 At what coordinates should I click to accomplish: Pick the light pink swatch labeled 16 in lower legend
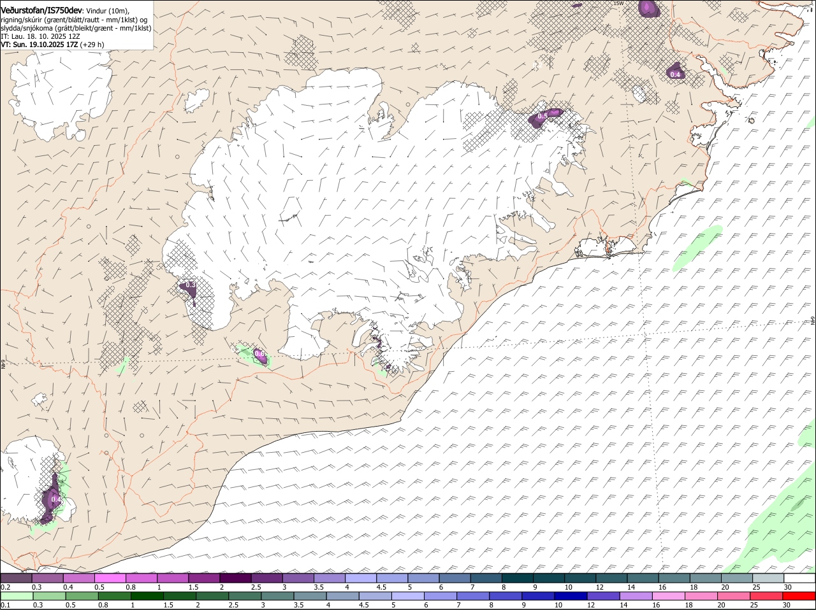click(x=667, y=597)
